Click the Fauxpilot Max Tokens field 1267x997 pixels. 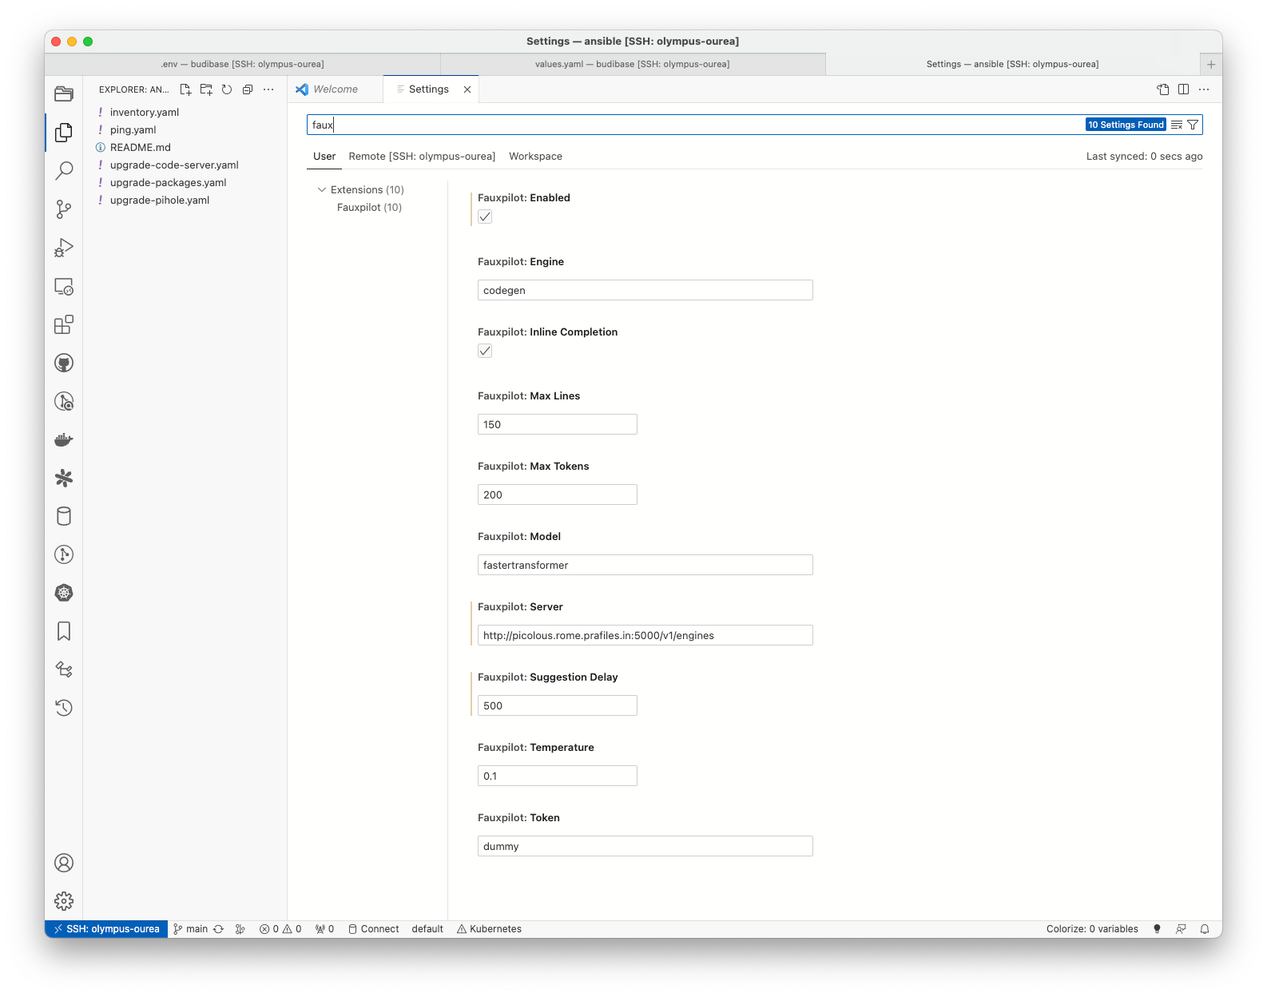coord(558,495)
